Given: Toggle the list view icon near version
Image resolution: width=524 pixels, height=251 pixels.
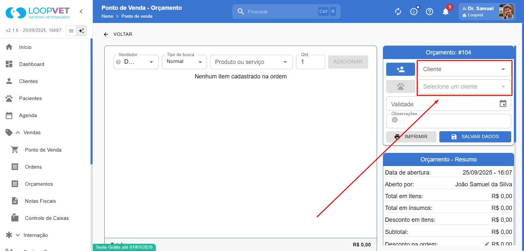Looking at the screenshot, I should (x=71, y=31).
